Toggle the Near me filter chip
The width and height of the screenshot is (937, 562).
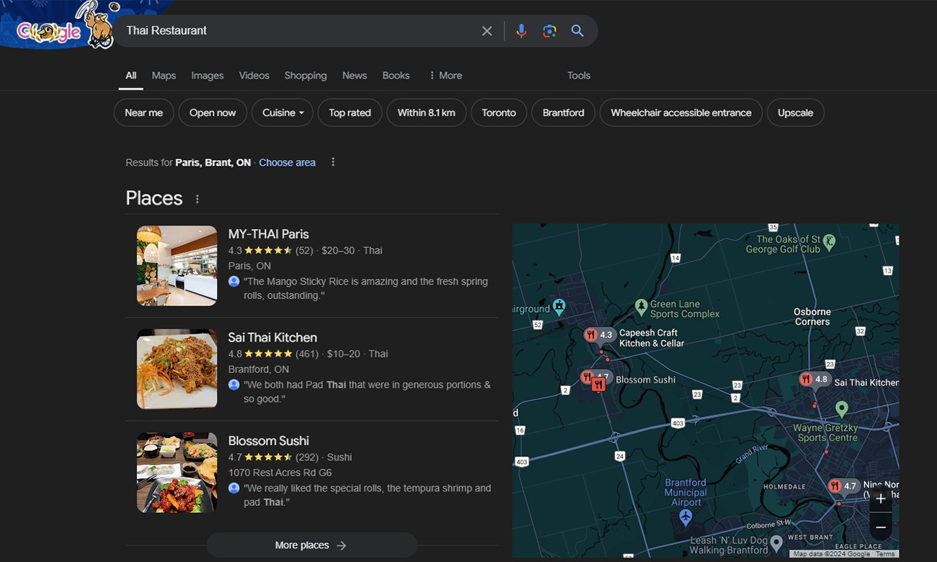pyautogui.click(x=143, y=112)
